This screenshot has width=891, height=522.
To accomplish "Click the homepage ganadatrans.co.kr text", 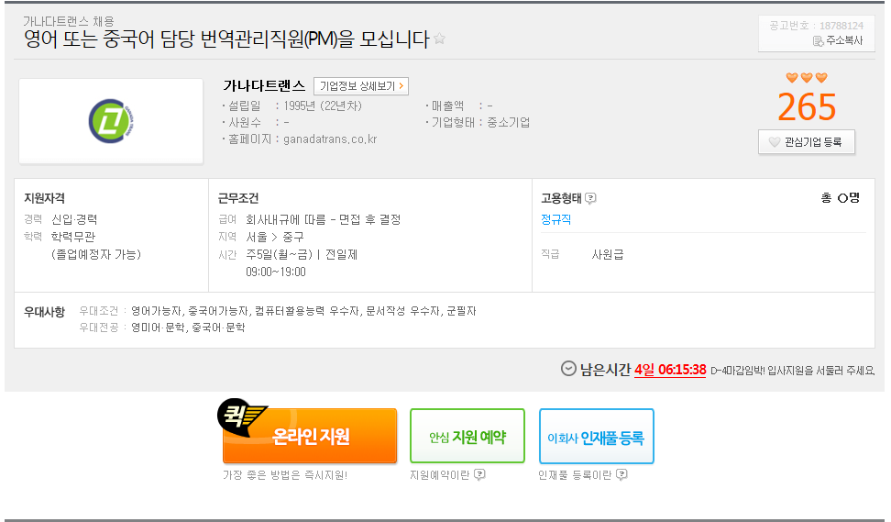I will [330, 139].
